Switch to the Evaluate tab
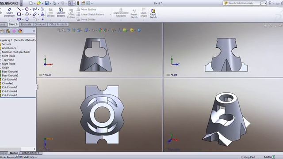 click(x=26, y=24)
